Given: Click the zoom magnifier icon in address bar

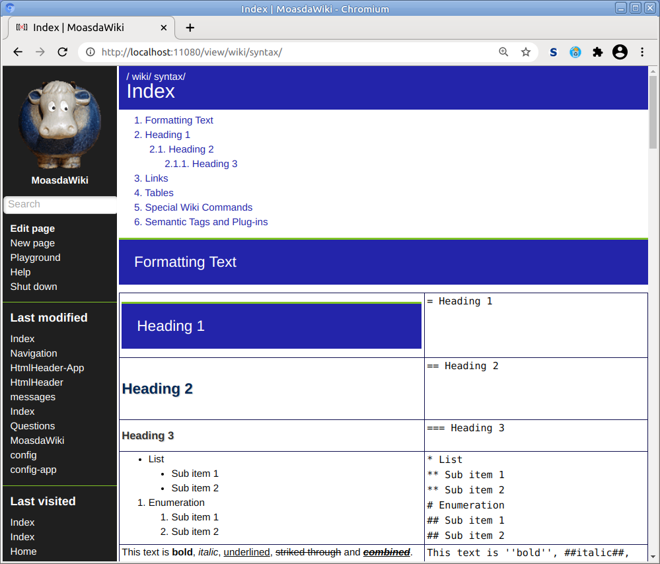Looking at the screenshot, I should (503, 52).
